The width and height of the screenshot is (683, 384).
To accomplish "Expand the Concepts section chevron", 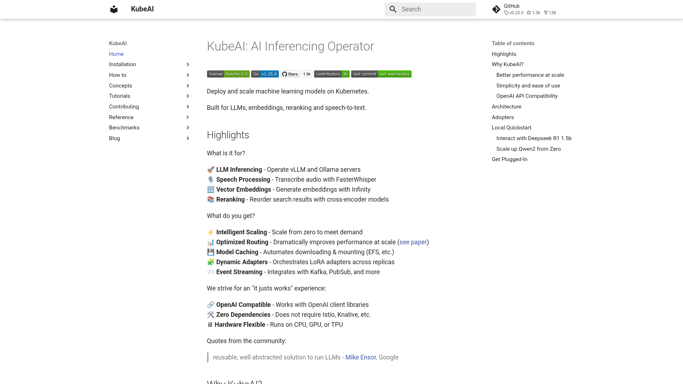I will click(188, 86).
